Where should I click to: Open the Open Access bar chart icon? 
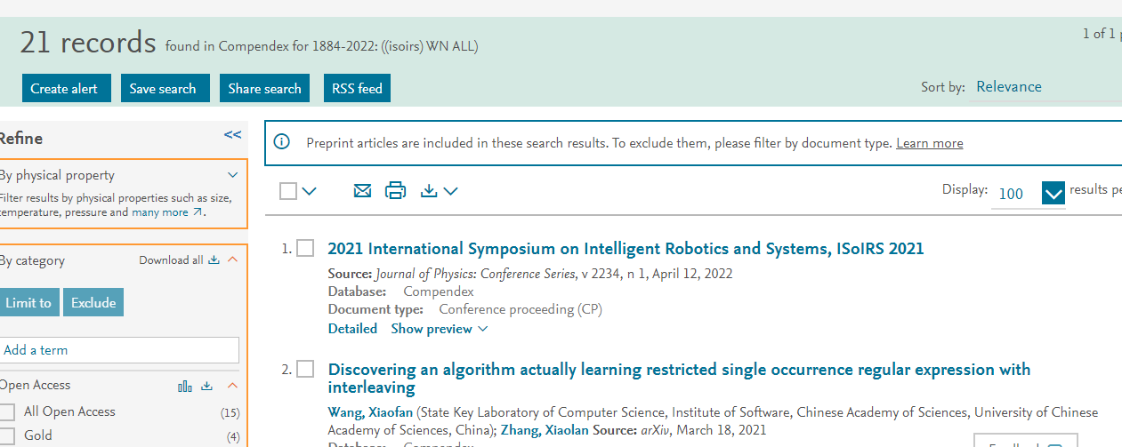click(185, 386)
